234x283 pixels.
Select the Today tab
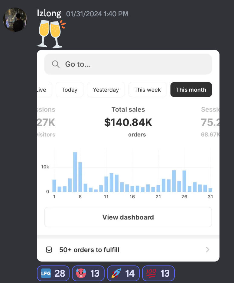pyautogui.click(x=70, y=90)
